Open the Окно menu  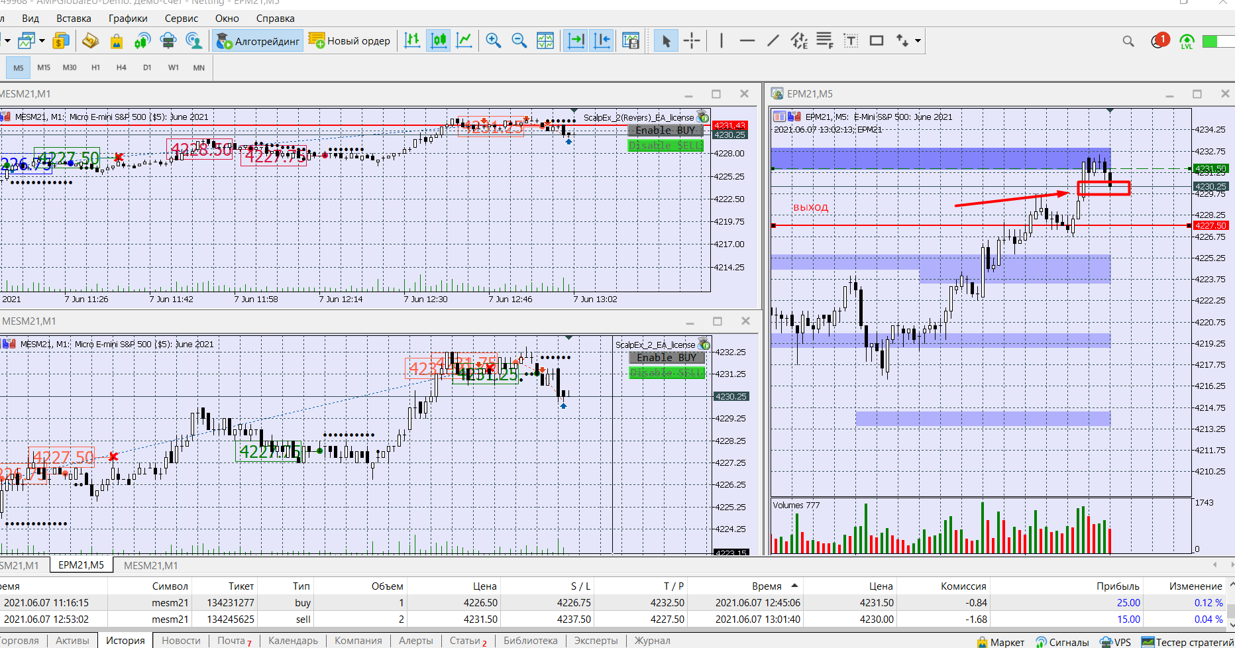[227, 19]
